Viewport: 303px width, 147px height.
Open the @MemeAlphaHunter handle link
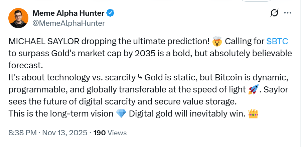pyautogui.click(x=68, y=23)
